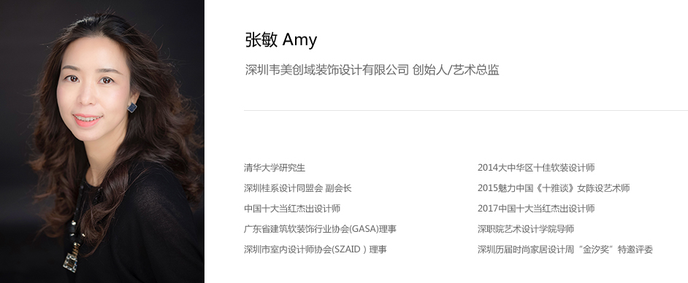This screenshot has width=688, height=283.
Task: Click the horizontal divider line under the title
Action: click(466, 110)
